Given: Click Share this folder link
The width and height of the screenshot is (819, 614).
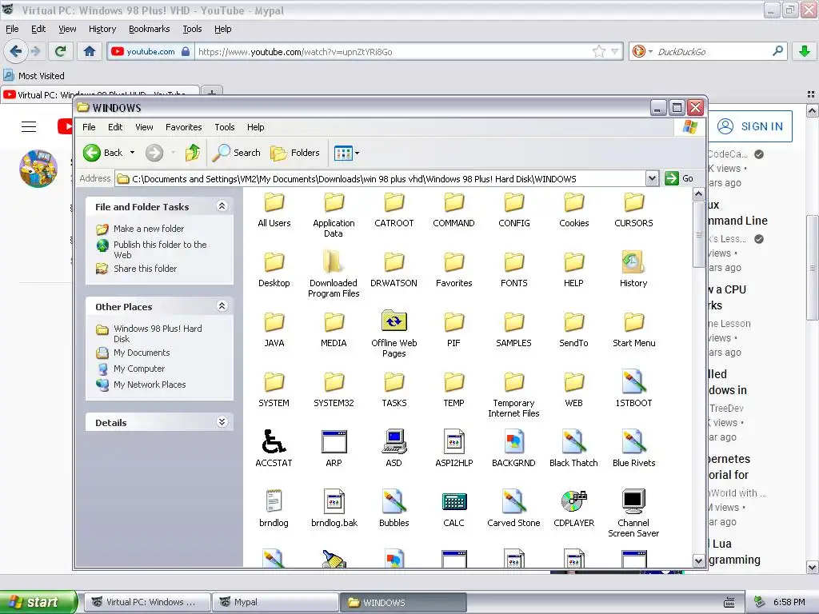Looking at the screenshot, I should pos(146,269).
